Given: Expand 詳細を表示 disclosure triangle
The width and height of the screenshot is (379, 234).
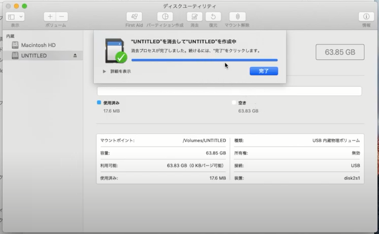Looking at the screenshot, I should click(104, 72).
